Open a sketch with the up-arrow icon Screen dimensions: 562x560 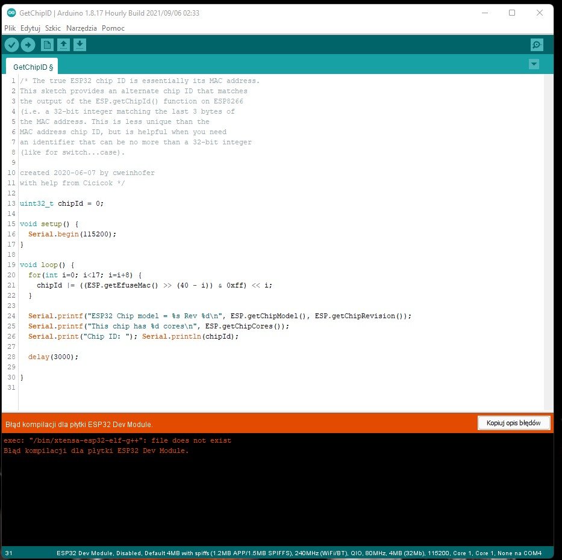pyautogui.click(x=63, y=45)
